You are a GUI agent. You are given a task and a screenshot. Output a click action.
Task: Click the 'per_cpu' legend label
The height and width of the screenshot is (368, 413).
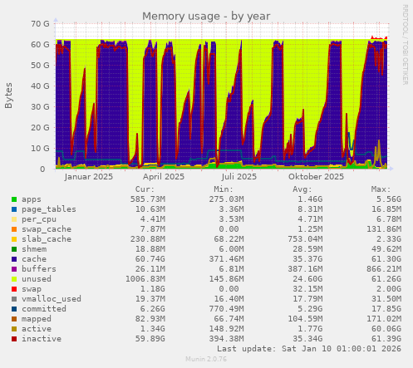point(39,219)
